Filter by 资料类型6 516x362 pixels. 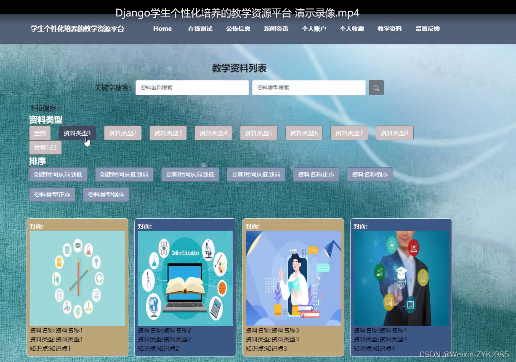(304, 133)
